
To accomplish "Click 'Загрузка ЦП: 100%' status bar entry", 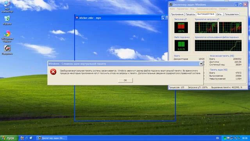I will click(x=198, y=87).
